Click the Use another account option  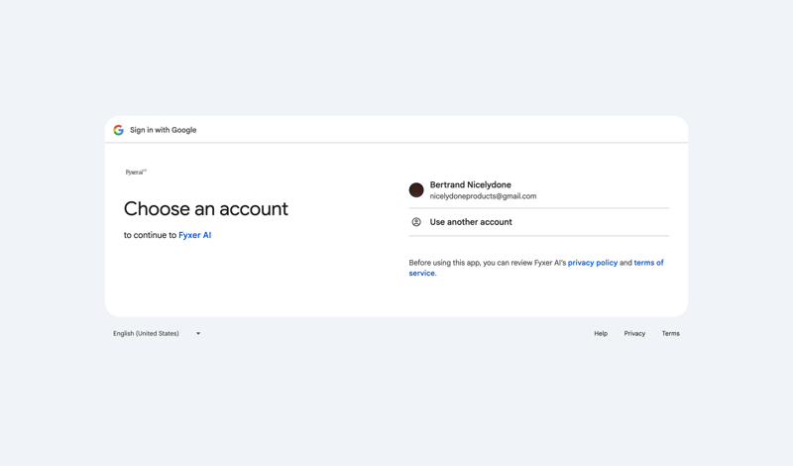pos(471,222)
